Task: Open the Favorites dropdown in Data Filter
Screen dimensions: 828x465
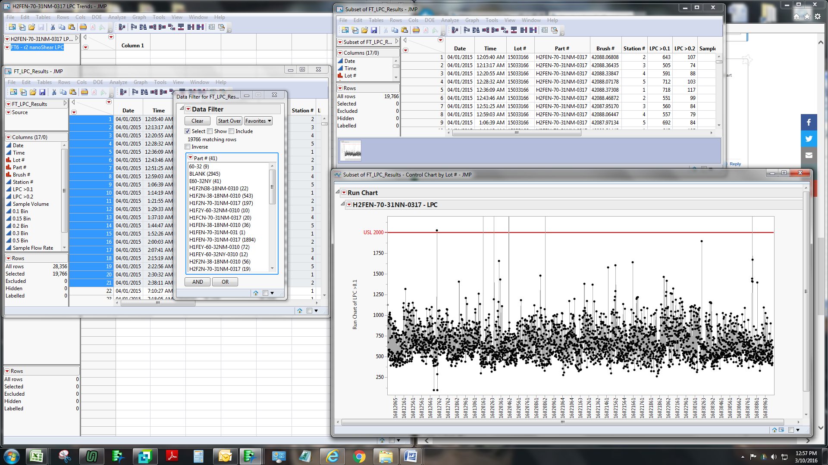Action: [x=258, y=121]
